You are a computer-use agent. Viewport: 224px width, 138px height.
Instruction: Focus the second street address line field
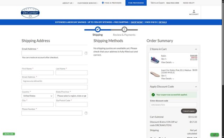click(x=55, y=87)
